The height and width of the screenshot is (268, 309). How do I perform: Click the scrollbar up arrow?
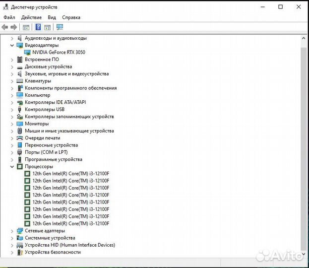304,38
